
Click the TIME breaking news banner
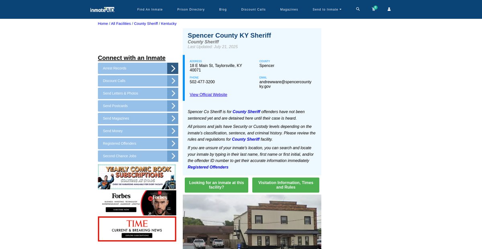point(137,229)
